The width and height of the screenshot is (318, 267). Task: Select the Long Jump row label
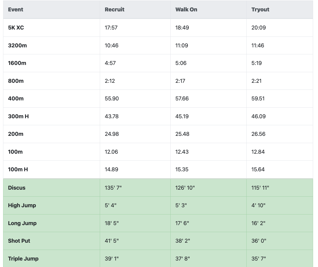[22, 223]
